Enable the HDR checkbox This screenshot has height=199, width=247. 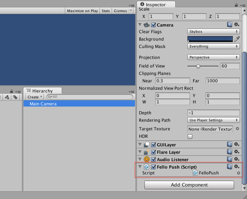(190, 137)
